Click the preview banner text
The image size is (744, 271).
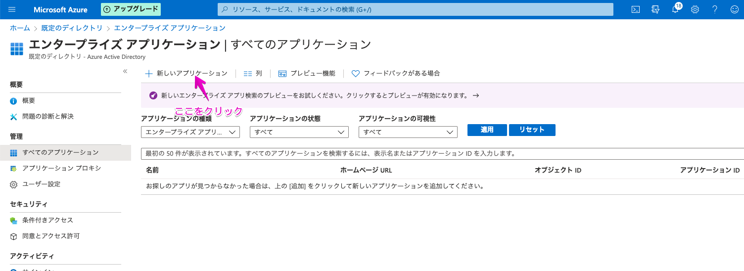[x=315, y=95]
